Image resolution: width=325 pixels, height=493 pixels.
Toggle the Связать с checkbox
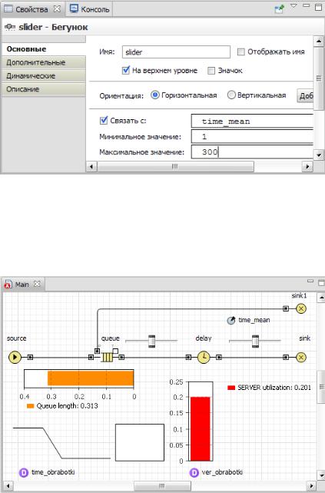(103, 121)
